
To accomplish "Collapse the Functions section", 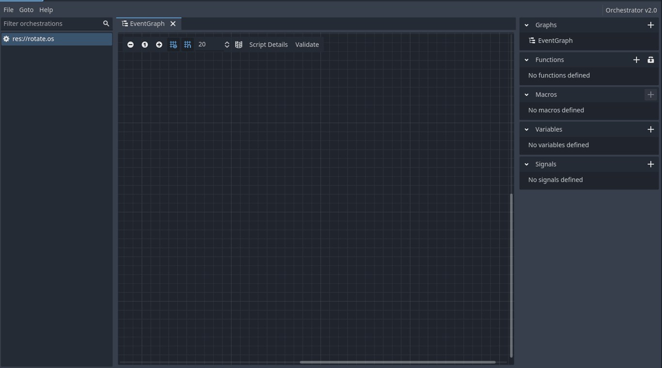I will point(527,60).
